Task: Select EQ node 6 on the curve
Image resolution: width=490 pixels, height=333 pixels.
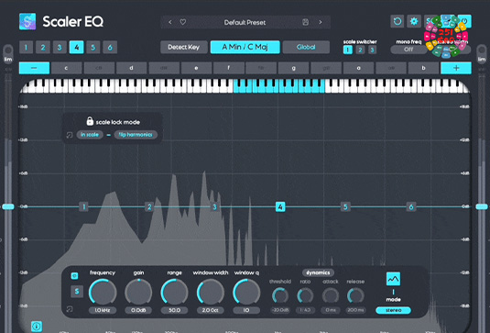Action: tap(411, 206)
